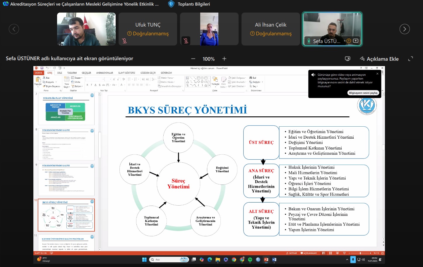Viewport: 423px width, 267px height.
Task: Select Biçim Boyacısı format painter
Action: pos(52,86)
